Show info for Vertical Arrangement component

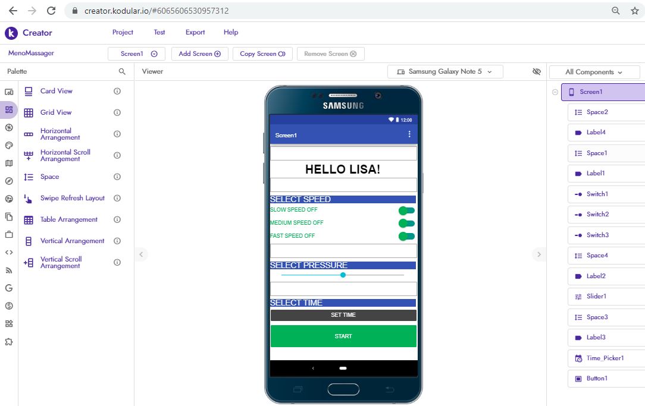tap(117, 241)
